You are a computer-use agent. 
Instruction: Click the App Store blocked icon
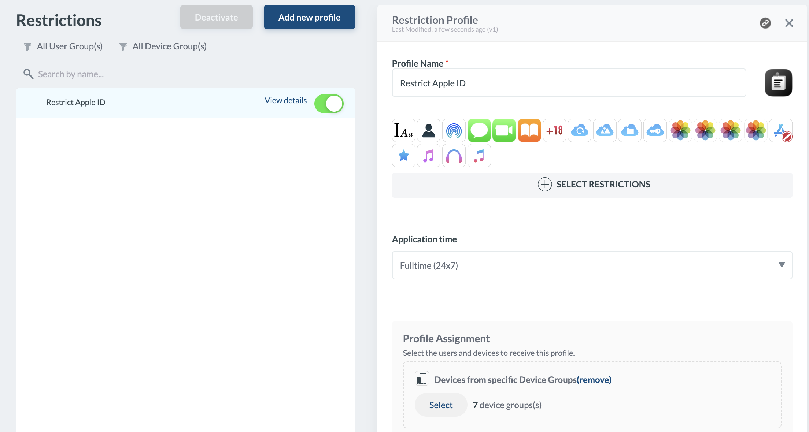coord(781,130)
